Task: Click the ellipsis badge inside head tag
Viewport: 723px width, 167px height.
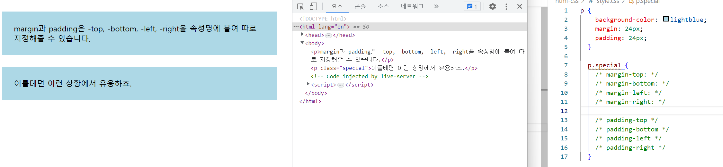Action: point(328,36)
